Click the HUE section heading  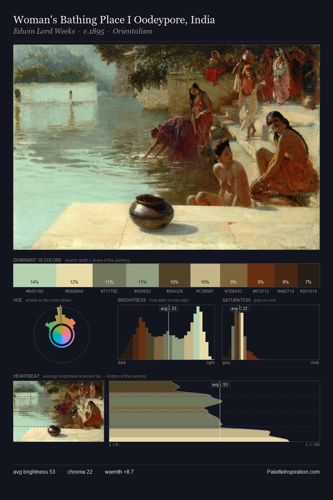point(18,300)
